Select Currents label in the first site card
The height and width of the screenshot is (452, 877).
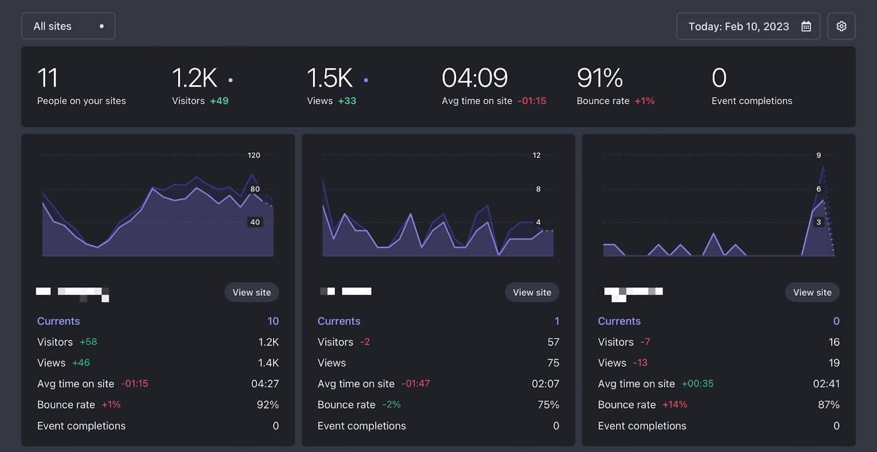59,321
